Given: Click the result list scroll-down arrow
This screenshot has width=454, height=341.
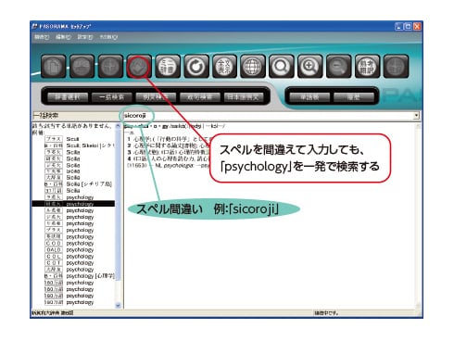Looking at the screenshot, I should pyautogui.click(x=118, y=305).
